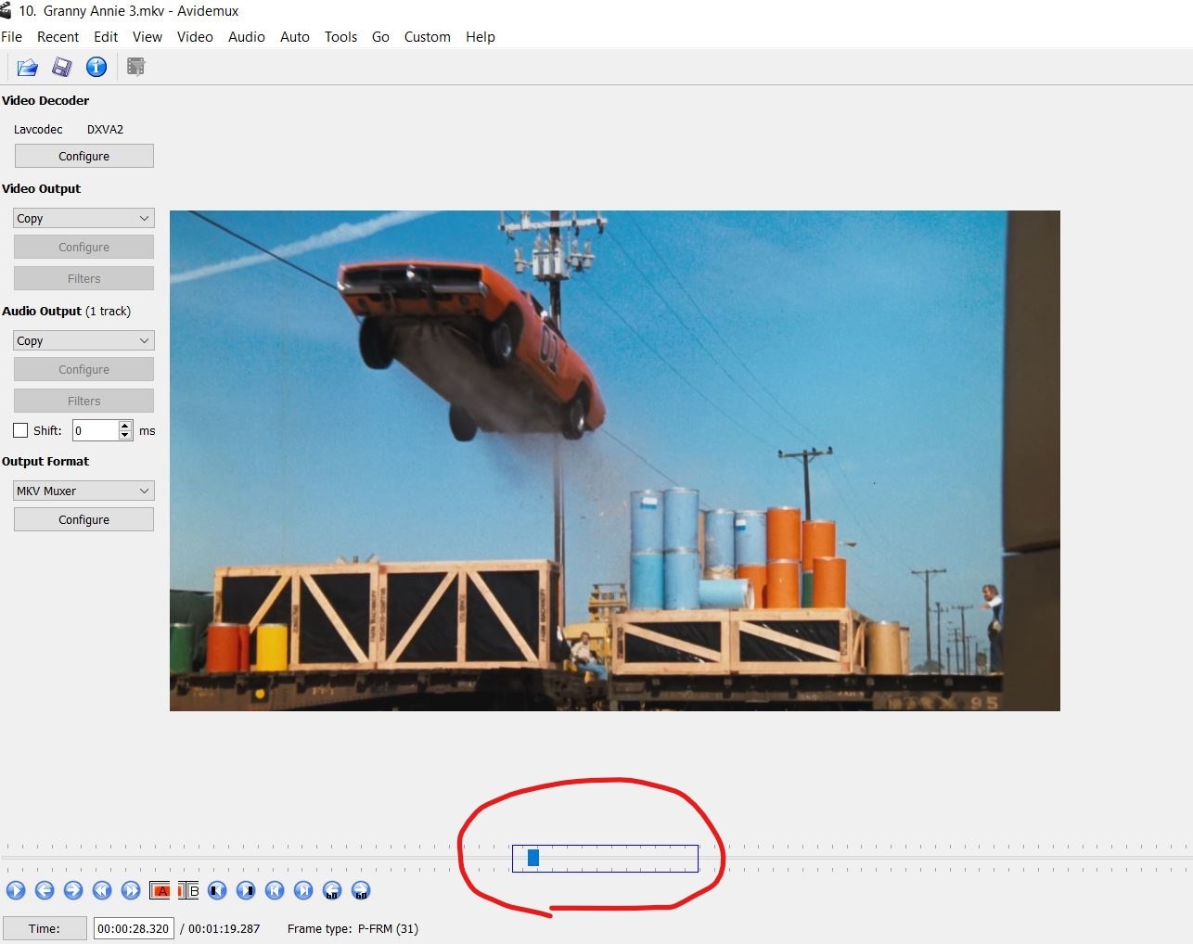1193x944 pixels.
Task: Click Configure under Video Output
Action: pos(83,247)
